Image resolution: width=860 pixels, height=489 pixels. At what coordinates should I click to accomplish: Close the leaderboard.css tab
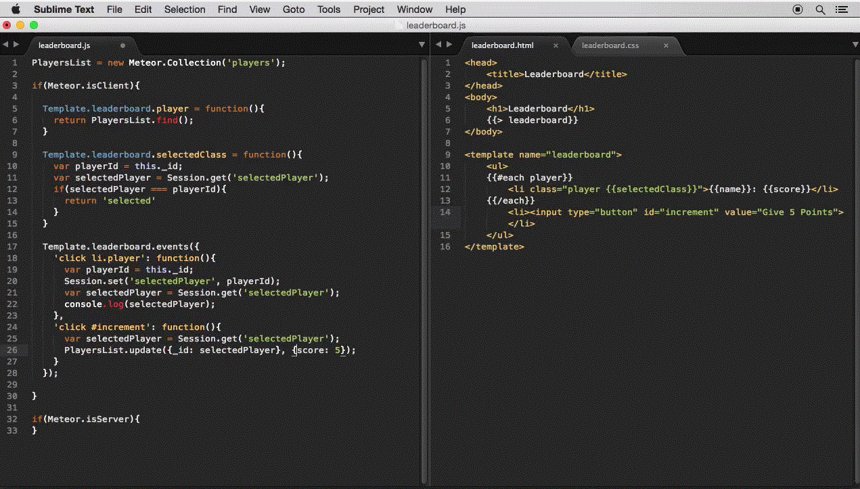pos(666,45)
